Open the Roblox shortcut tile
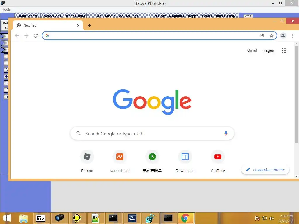Screen dimensions: 299x224 tap(87, 161)
